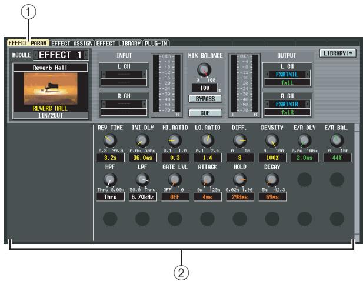Click the Reverb Hall piano thumbnail
Viewport: 363px width, 281px height.
coord(51,88)
